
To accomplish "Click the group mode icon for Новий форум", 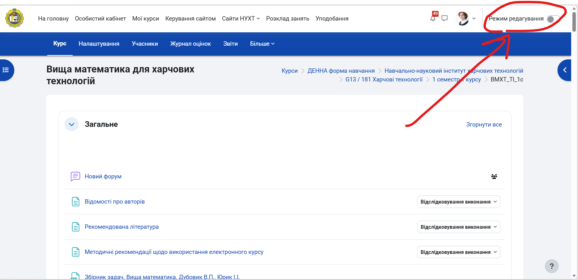I will [x=494, y=177].
